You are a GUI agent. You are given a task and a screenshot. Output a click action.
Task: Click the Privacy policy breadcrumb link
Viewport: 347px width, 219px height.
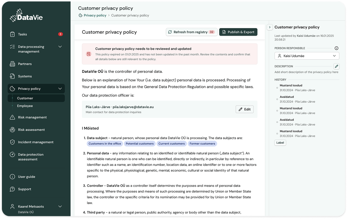(x=95, y=15)
